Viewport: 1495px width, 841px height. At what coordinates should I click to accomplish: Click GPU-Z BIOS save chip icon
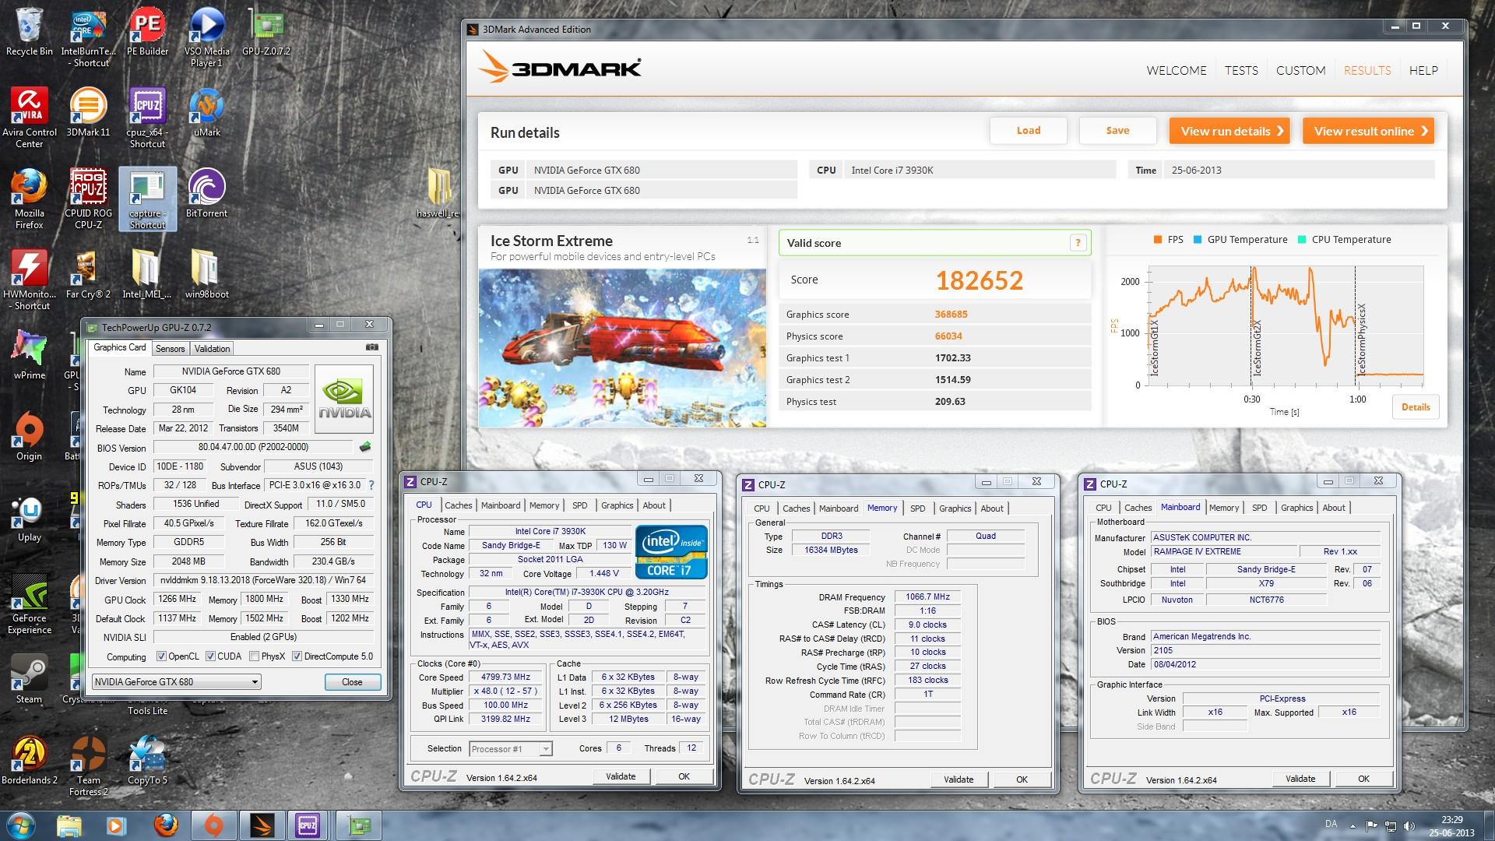click(364, 447)
